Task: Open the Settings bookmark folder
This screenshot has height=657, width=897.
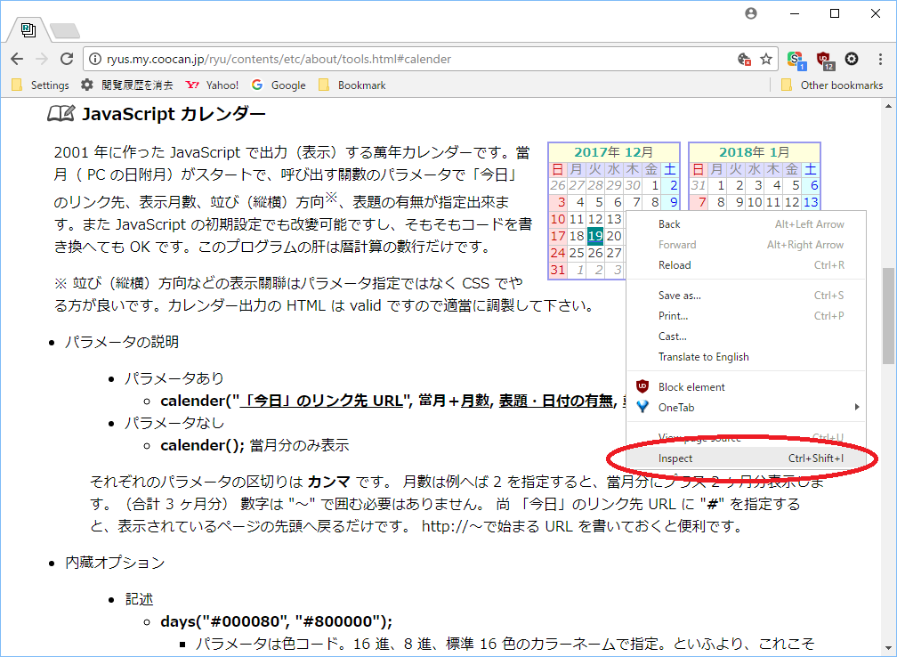Action: (x=40, y=85)
